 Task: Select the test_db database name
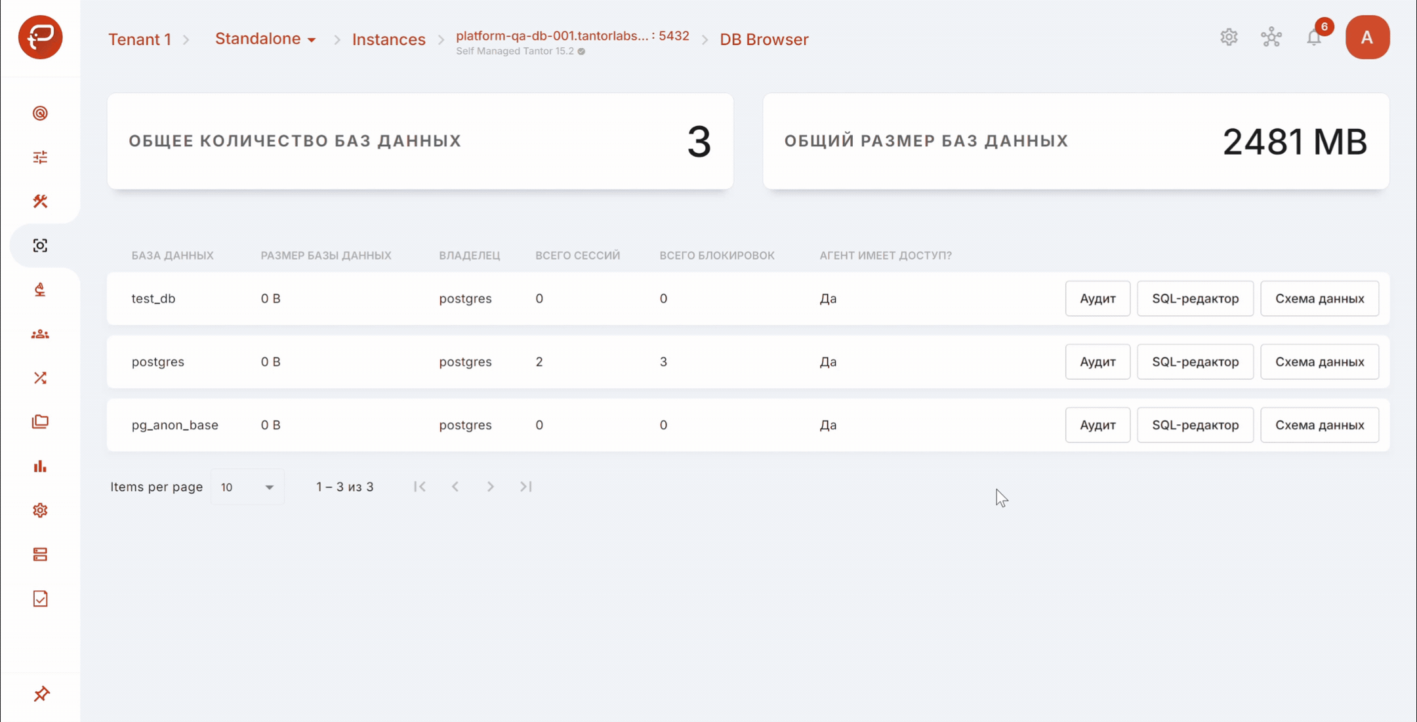tap(154, 298)
